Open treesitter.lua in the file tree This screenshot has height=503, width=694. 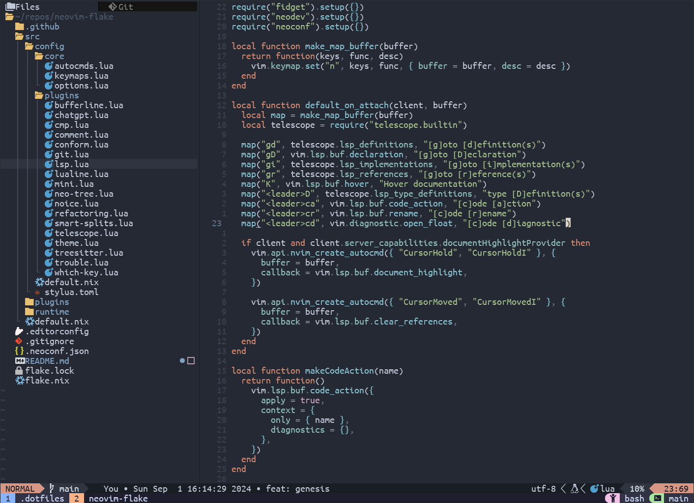89,253
